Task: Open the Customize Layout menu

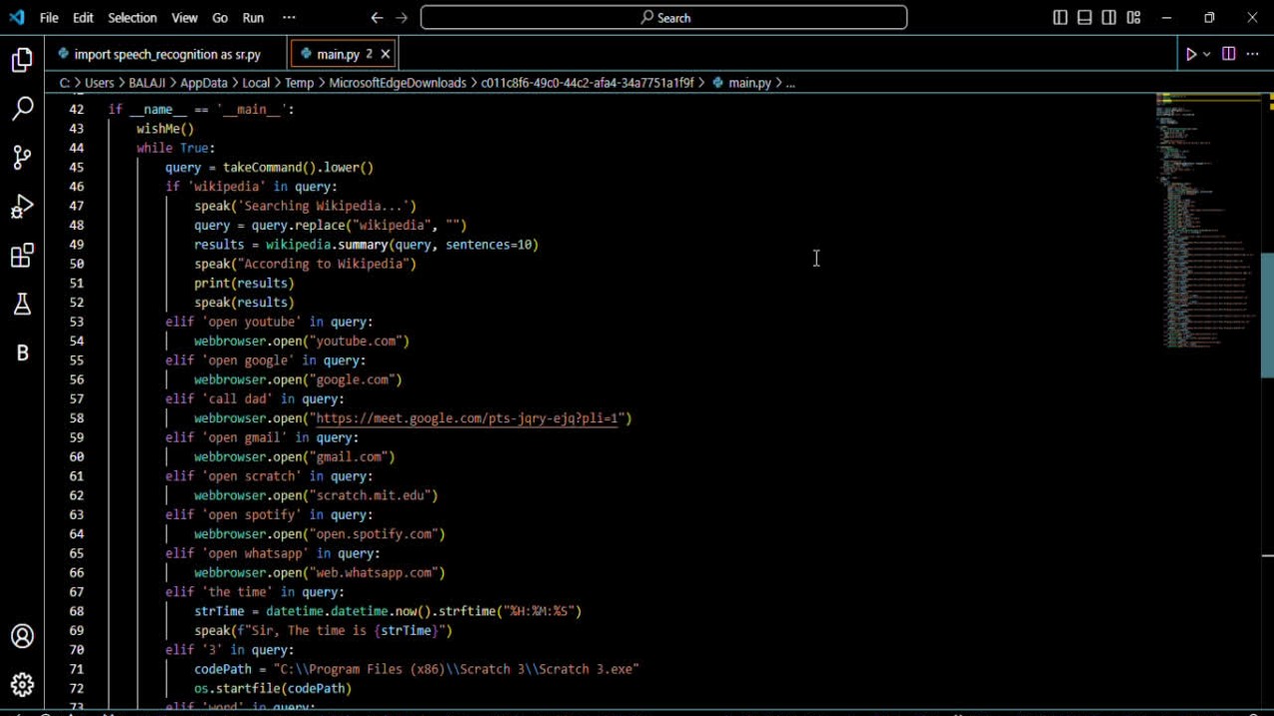Action: click(x=1134, y=18)
